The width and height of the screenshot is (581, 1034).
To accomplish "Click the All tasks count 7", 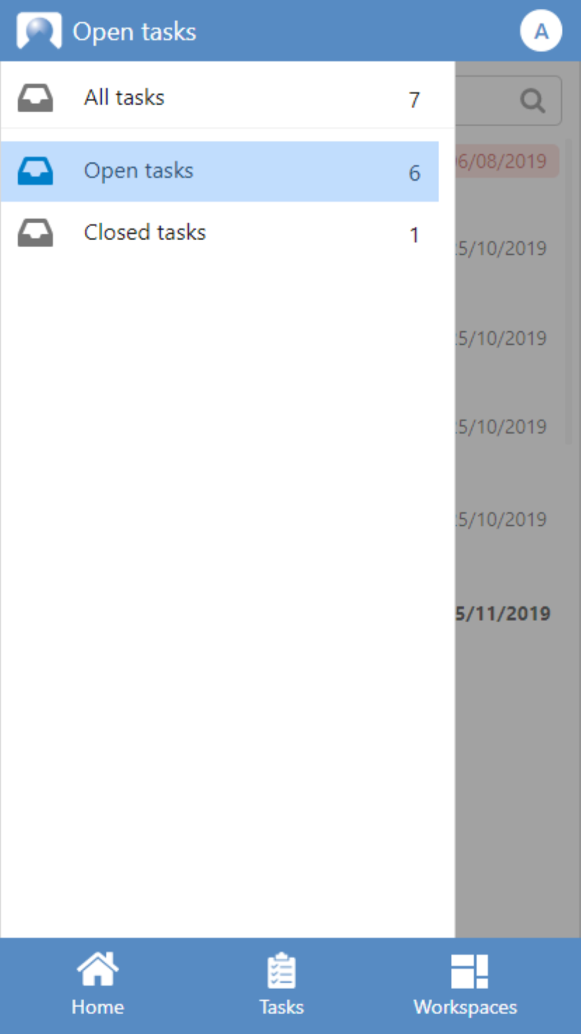I will point(414,99).
